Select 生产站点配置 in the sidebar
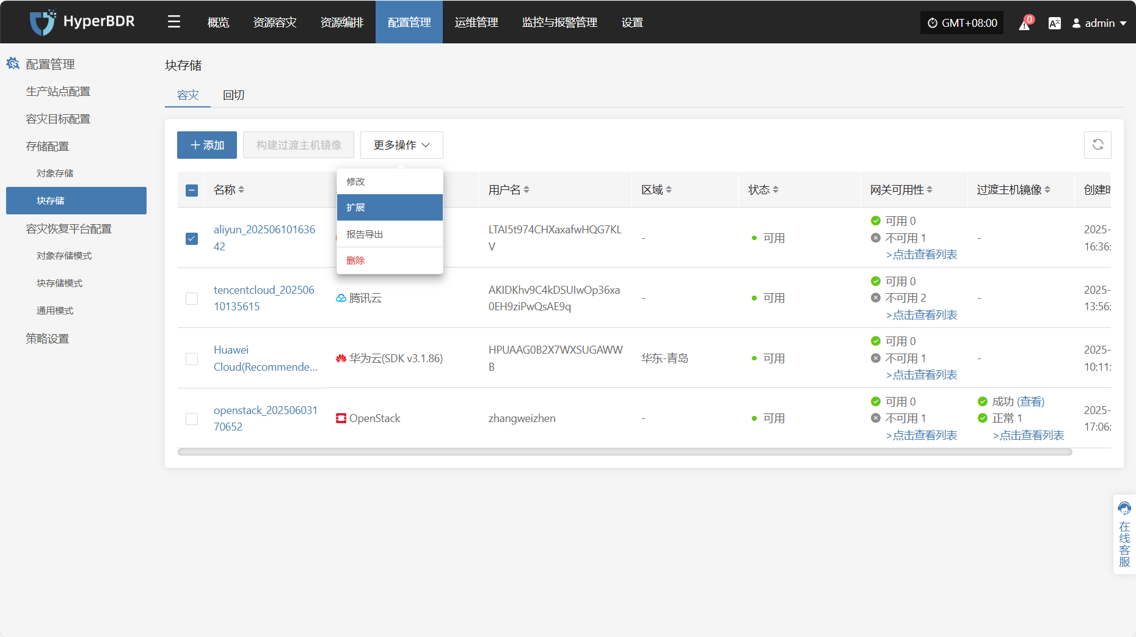 (58, 92)
